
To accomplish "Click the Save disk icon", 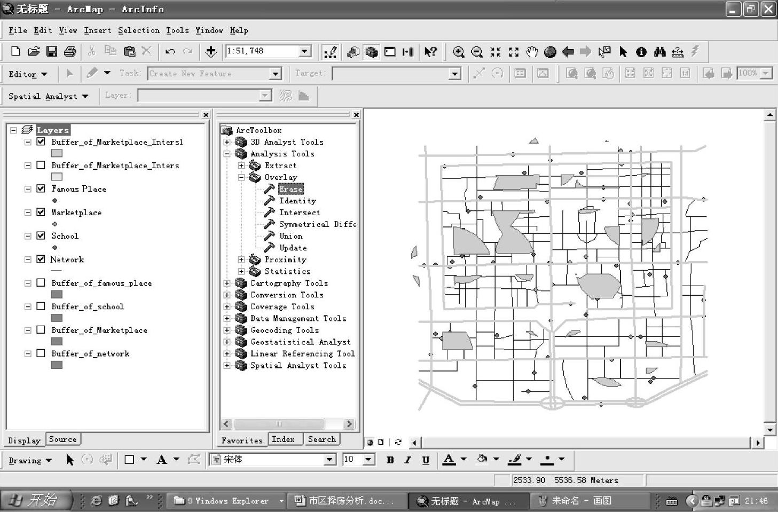I will tap(52, 51).
